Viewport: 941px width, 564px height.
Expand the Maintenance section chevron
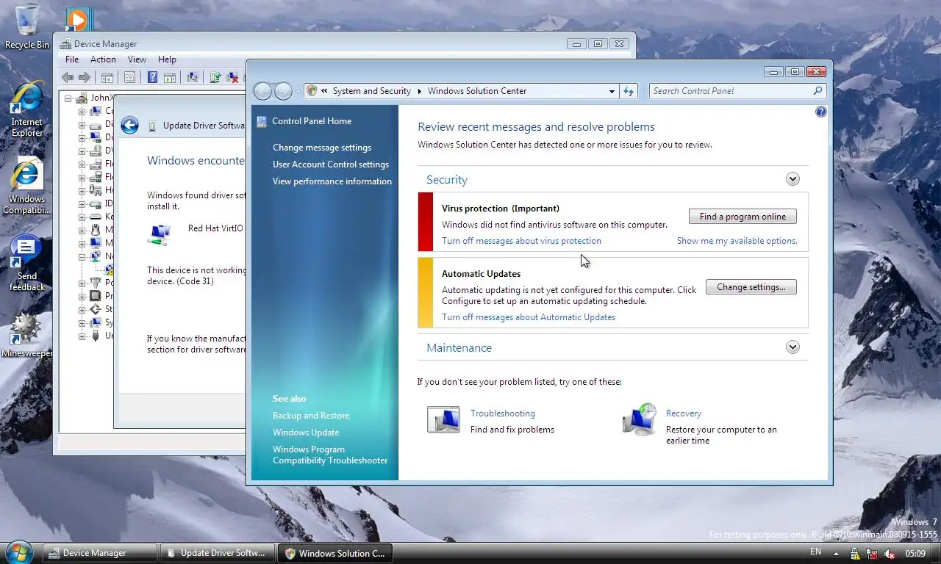pos(792,347)
